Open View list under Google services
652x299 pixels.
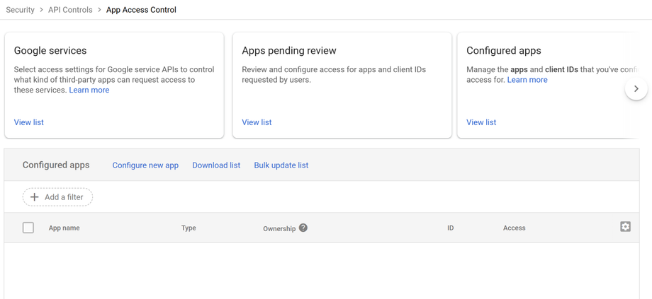click(x=29, y=122)
